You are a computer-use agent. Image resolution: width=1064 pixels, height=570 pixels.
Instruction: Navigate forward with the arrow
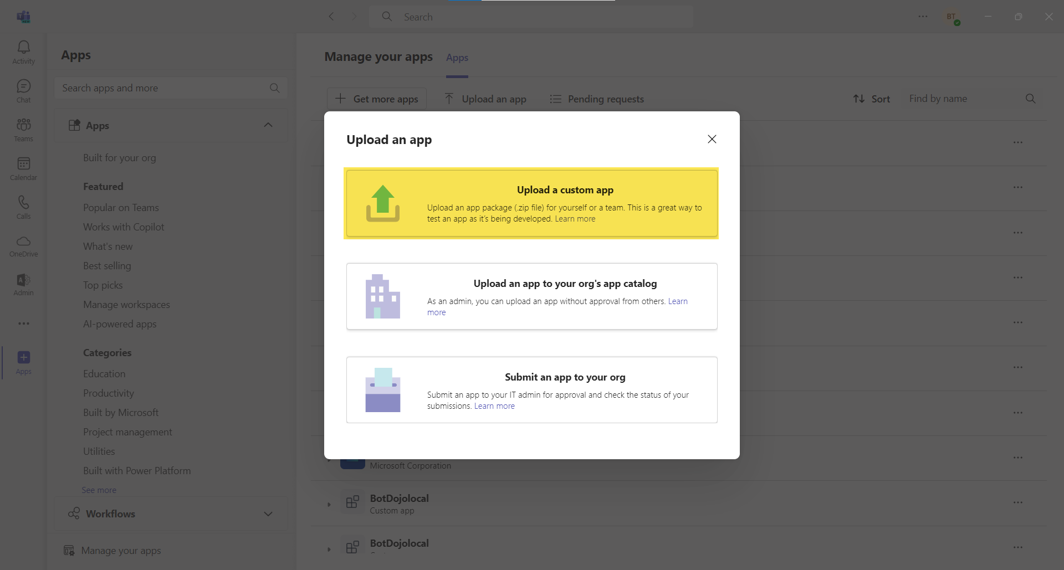click(x=354, y=17)
